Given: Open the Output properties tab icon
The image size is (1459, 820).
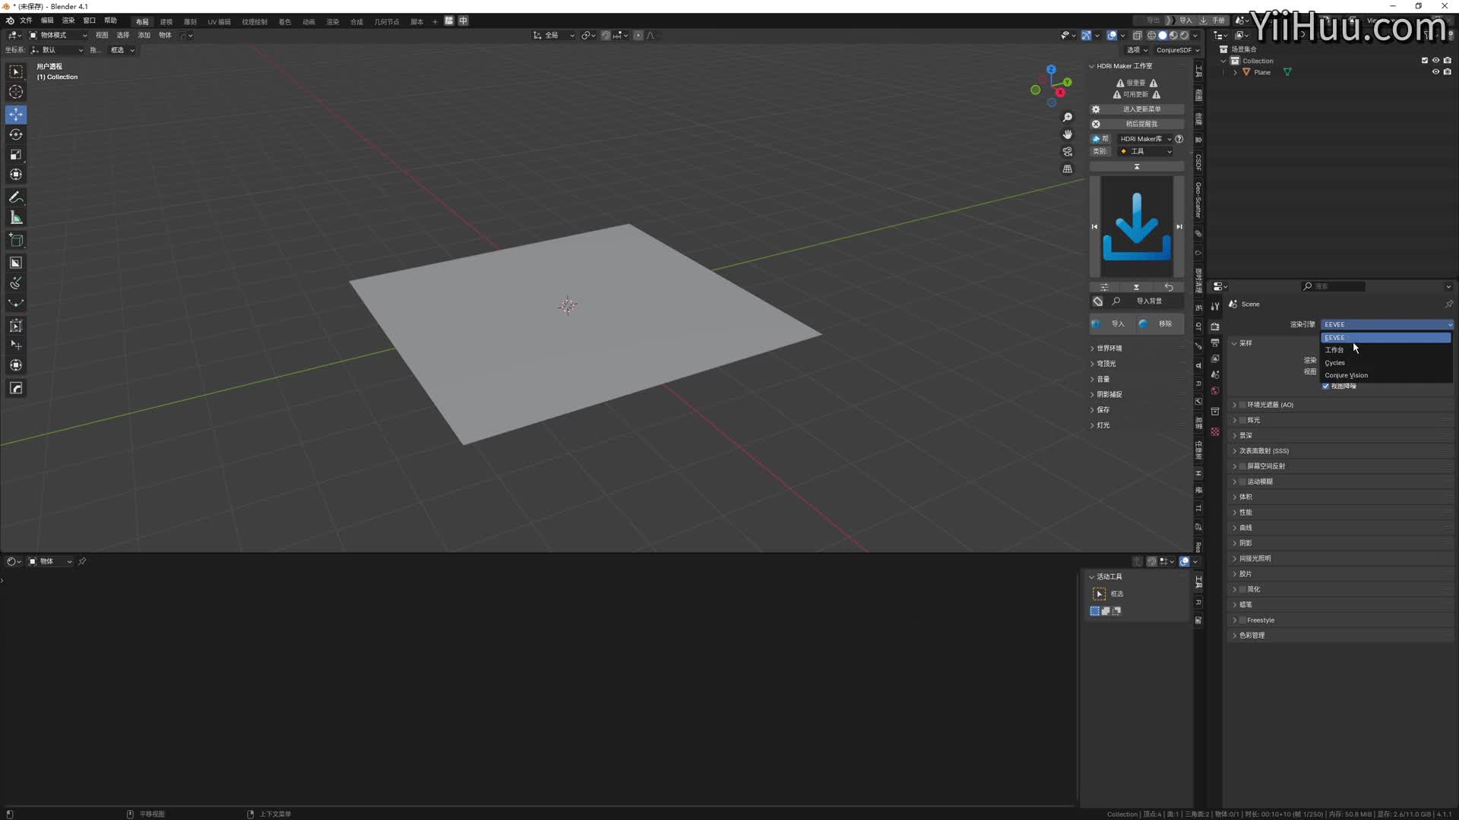Looking at the screenshot, I should point(1215,342).
